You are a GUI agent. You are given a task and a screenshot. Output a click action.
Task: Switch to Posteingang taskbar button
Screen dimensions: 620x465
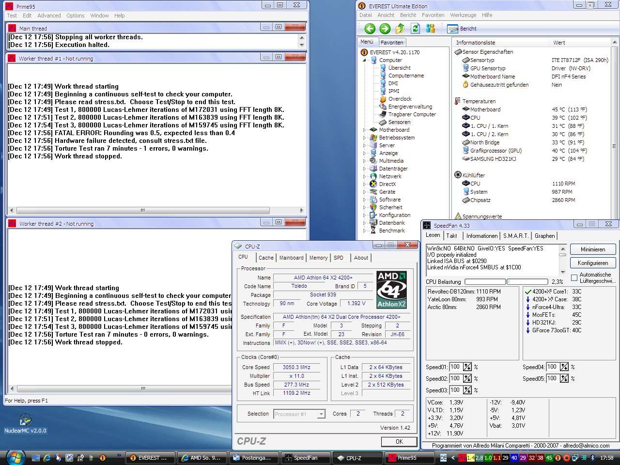[254, 458]
